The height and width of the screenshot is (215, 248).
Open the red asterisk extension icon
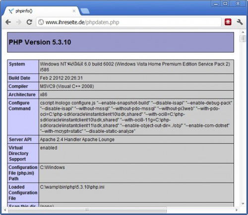click(x=228, y=22)
